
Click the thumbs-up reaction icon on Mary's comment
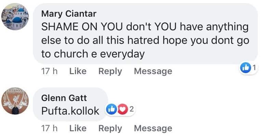coord(246,68)
